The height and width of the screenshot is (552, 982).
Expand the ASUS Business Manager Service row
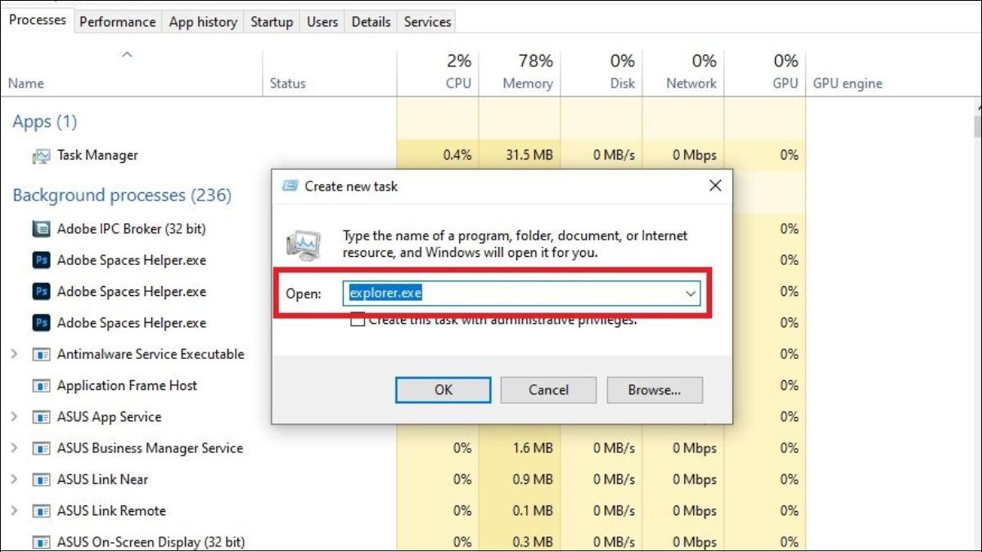[x=14, y=448]
